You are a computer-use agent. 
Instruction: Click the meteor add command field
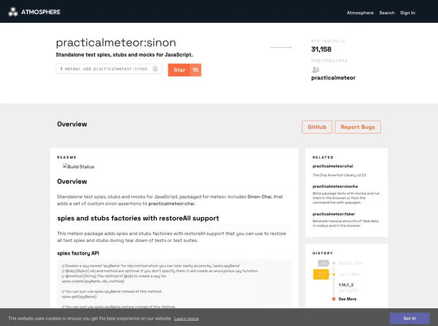tap(109, 69)
